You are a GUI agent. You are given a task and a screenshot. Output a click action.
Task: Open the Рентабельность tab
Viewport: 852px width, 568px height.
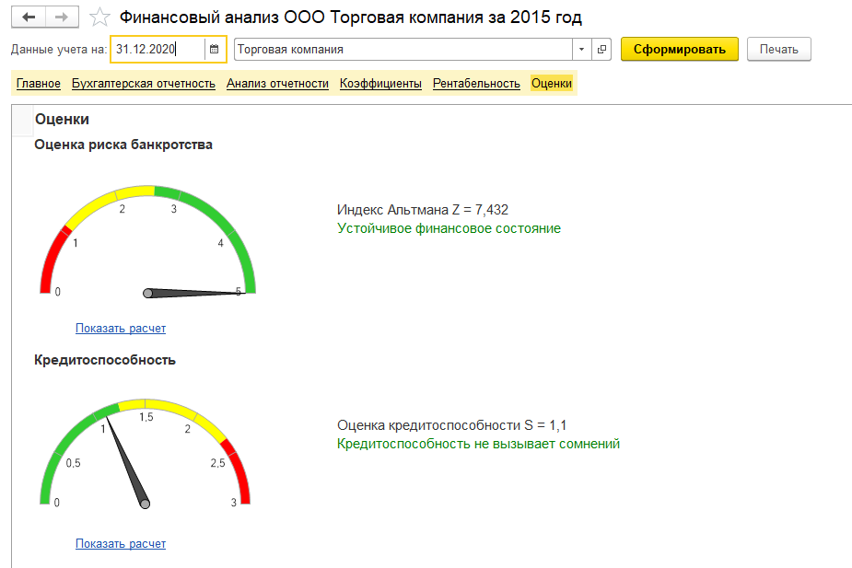click(x=476, y=84)
